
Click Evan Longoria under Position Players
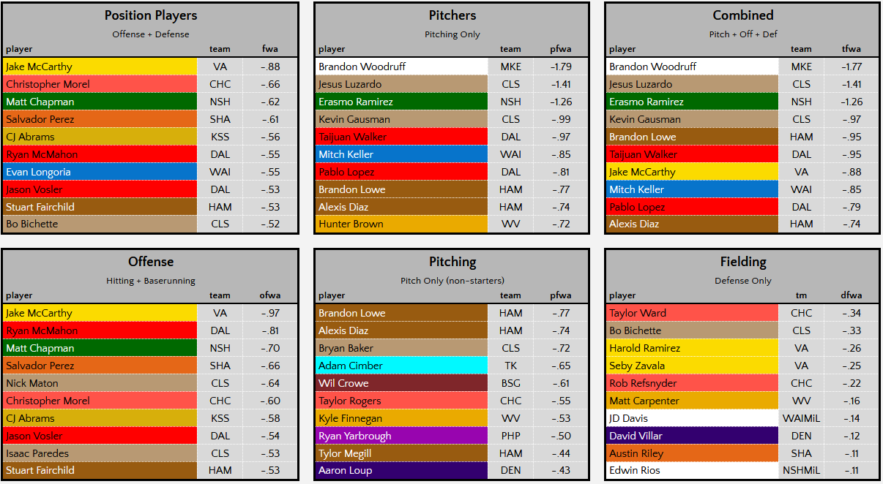pos(40,172)
